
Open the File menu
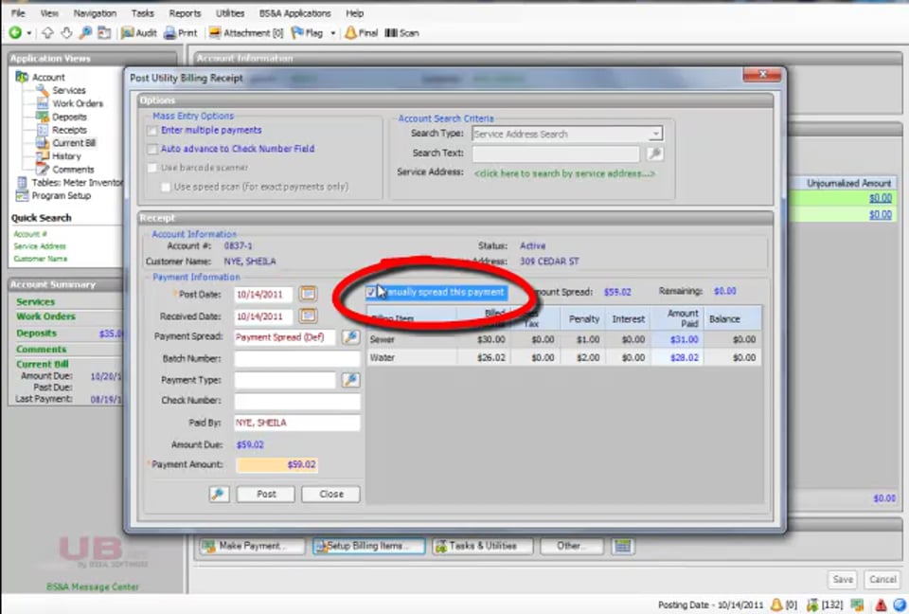coord(18,12)
